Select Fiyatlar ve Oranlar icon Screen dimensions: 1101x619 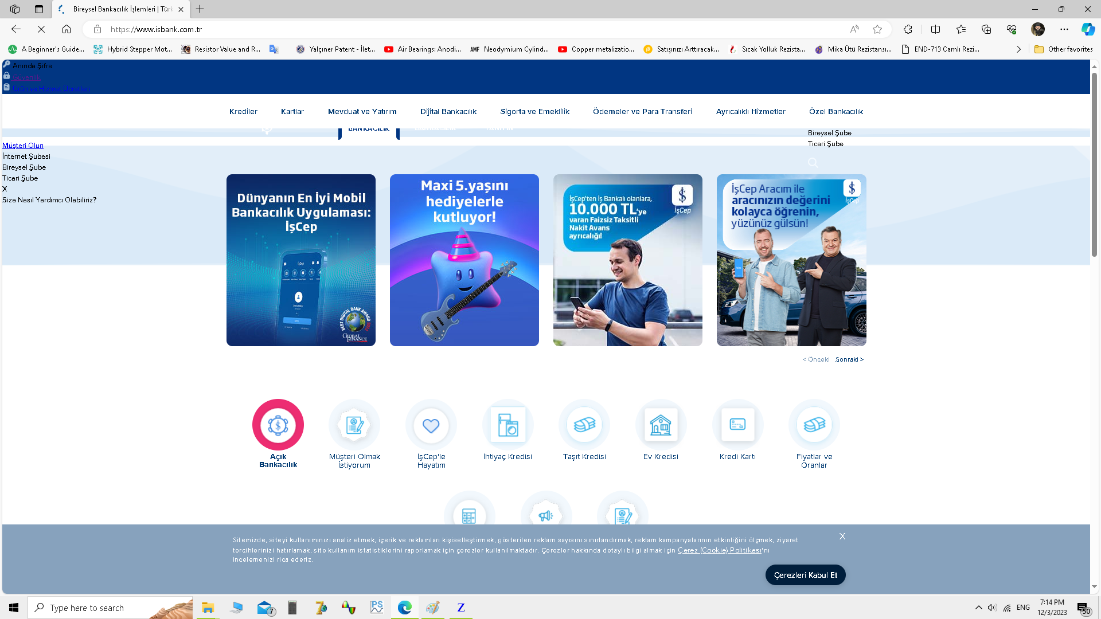point(814,425)
